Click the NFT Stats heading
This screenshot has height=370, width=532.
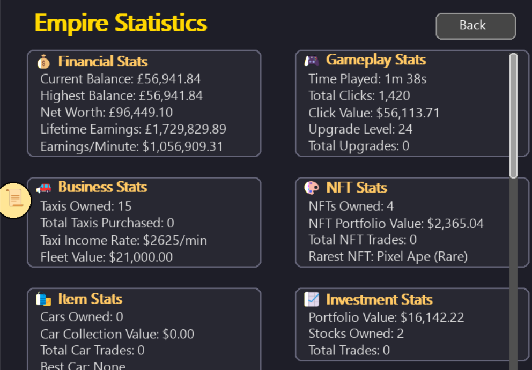click(356, 188)
